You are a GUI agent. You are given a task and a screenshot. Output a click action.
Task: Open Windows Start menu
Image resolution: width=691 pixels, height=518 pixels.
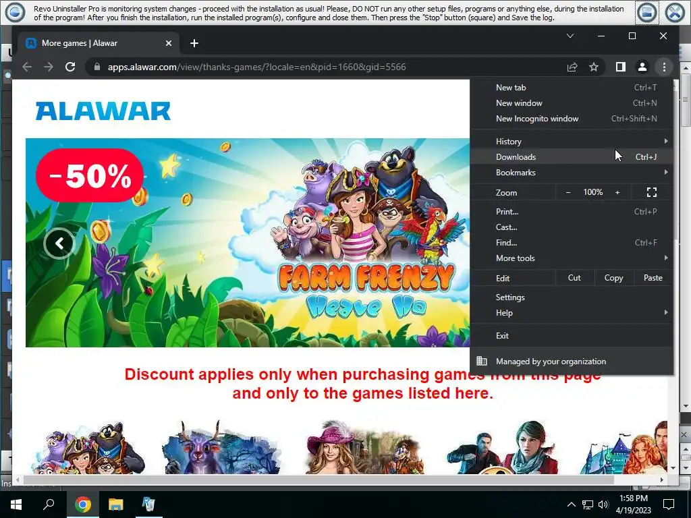coord(16,505)
